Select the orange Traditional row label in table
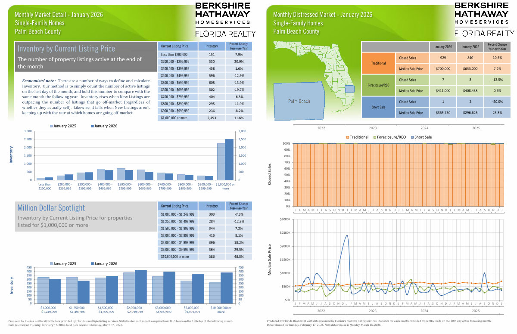Image resolution: width=517 pixels, height=334 pixels. pyautogui.click(x=378, y=63)
